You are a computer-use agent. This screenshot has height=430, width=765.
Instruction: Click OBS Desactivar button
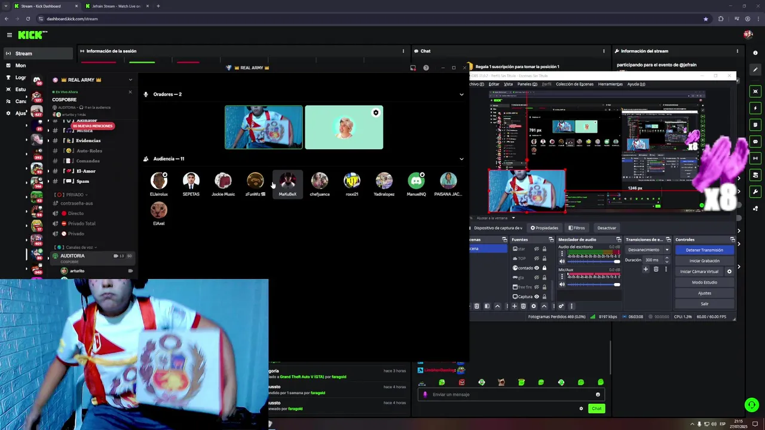tap(607, 228)
